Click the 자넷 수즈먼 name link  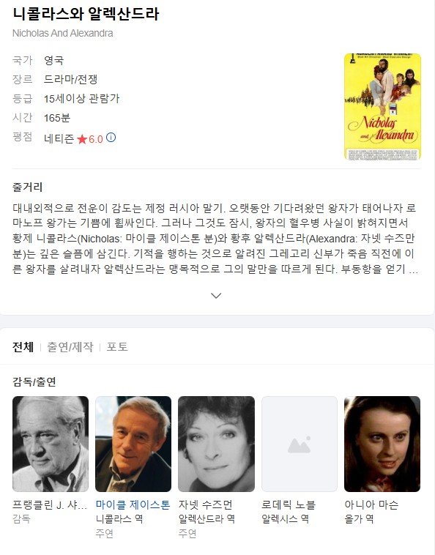point(205,504)
